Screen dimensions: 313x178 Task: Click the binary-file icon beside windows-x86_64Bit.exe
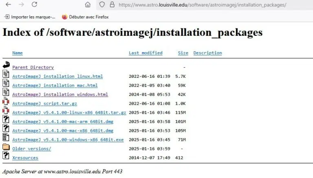coord(6,137)
